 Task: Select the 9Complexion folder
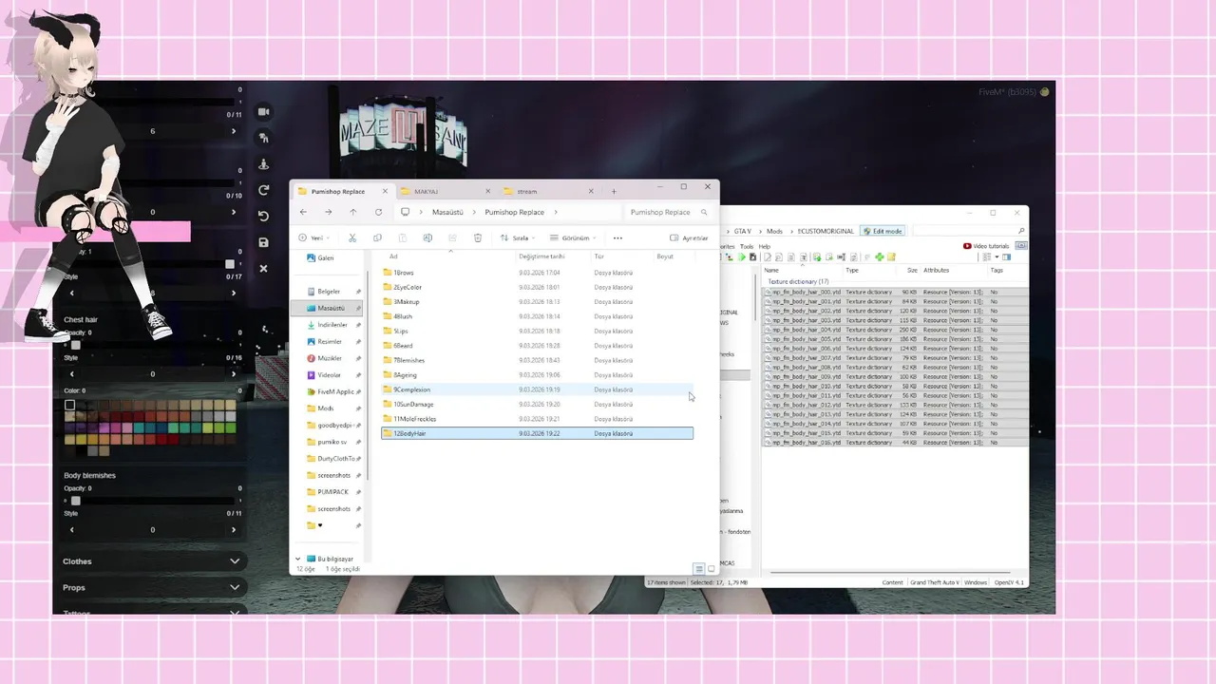coord(537,389)
